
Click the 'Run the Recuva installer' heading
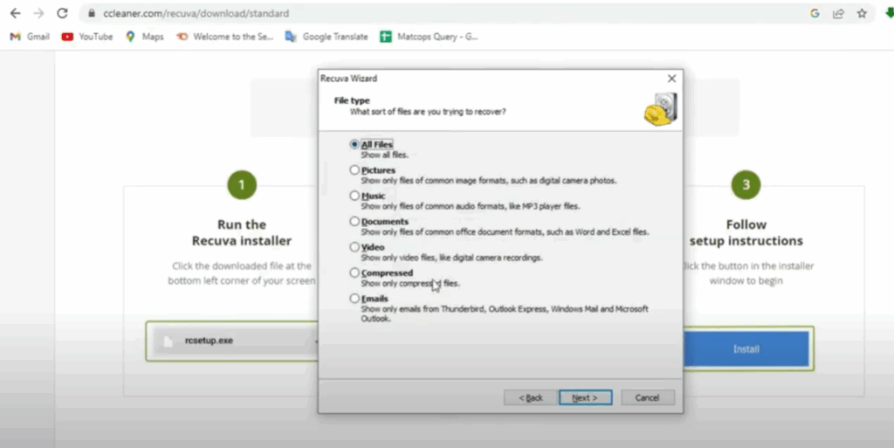pos(242,232)
